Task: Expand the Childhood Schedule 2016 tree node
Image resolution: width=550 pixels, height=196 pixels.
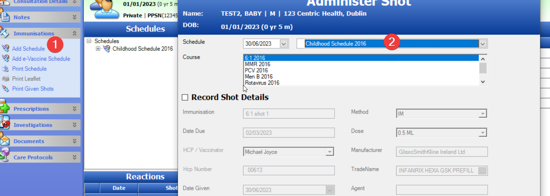Action: [x=98, y=49]
